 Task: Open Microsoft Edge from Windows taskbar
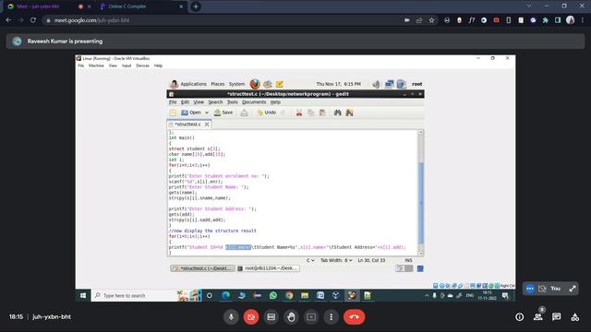[x=225, y=295]
